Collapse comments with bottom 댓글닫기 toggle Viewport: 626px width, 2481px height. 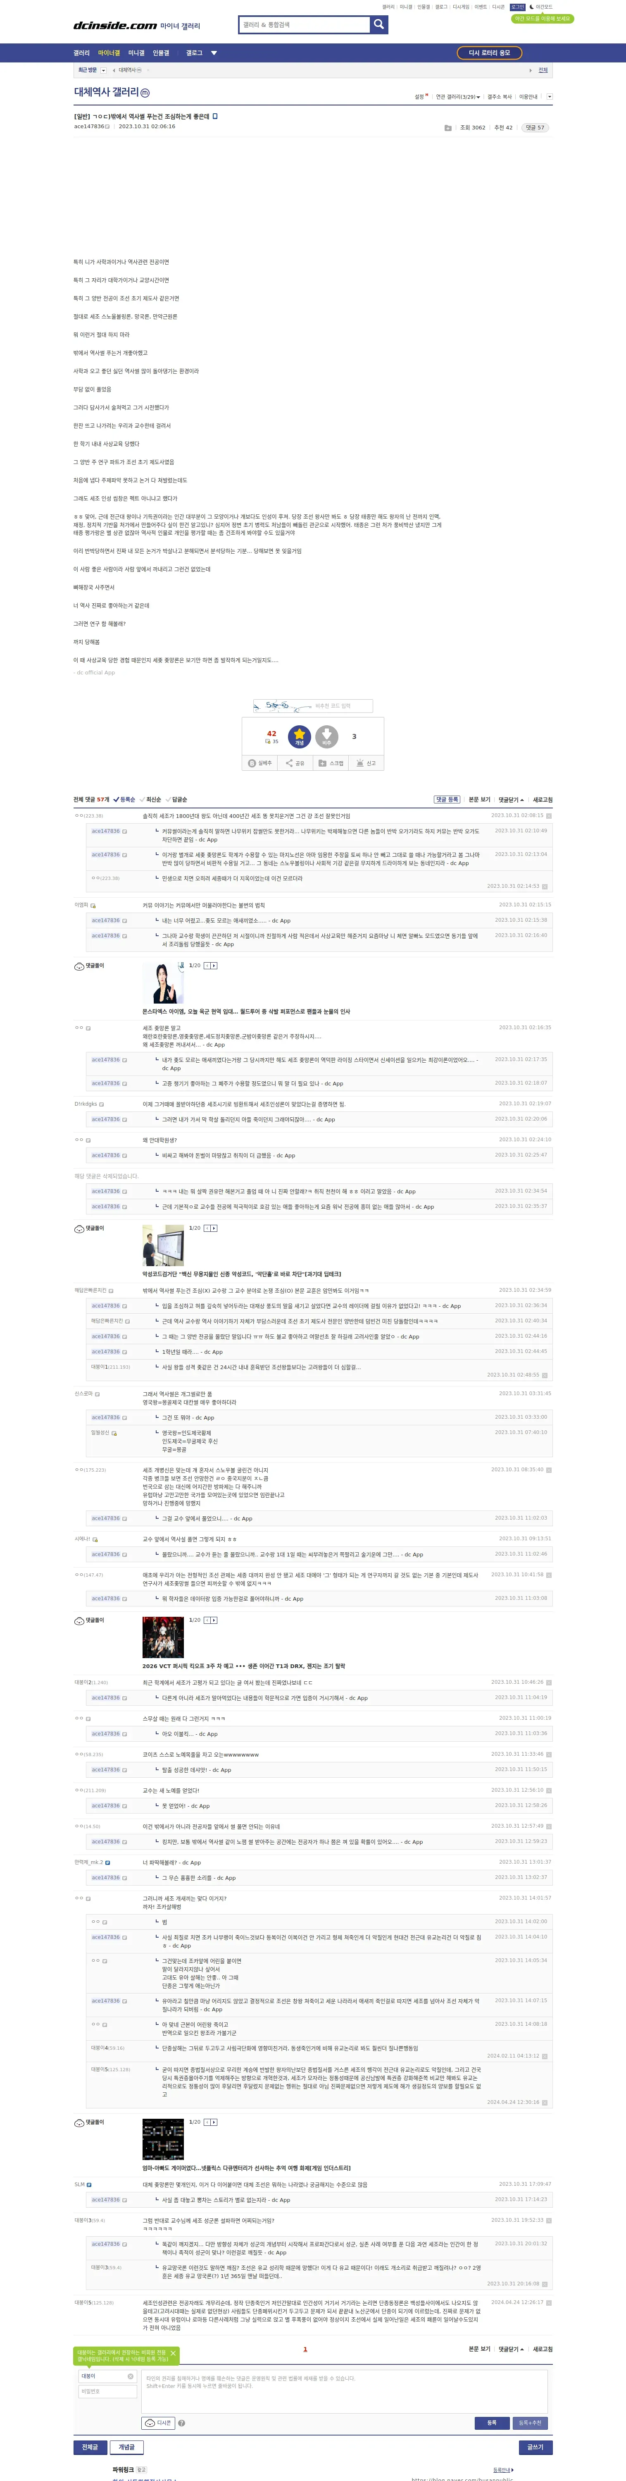click(512, 2349)
